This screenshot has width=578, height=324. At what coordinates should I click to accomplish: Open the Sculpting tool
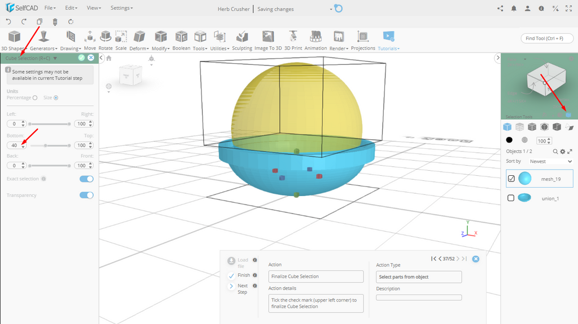click(x=242, y=41)
